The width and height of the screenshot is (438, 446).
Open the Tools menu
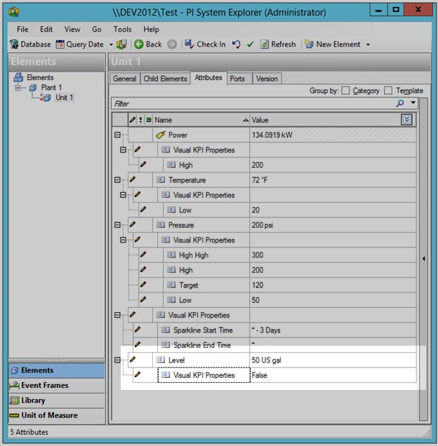click(x=122, y=29)
